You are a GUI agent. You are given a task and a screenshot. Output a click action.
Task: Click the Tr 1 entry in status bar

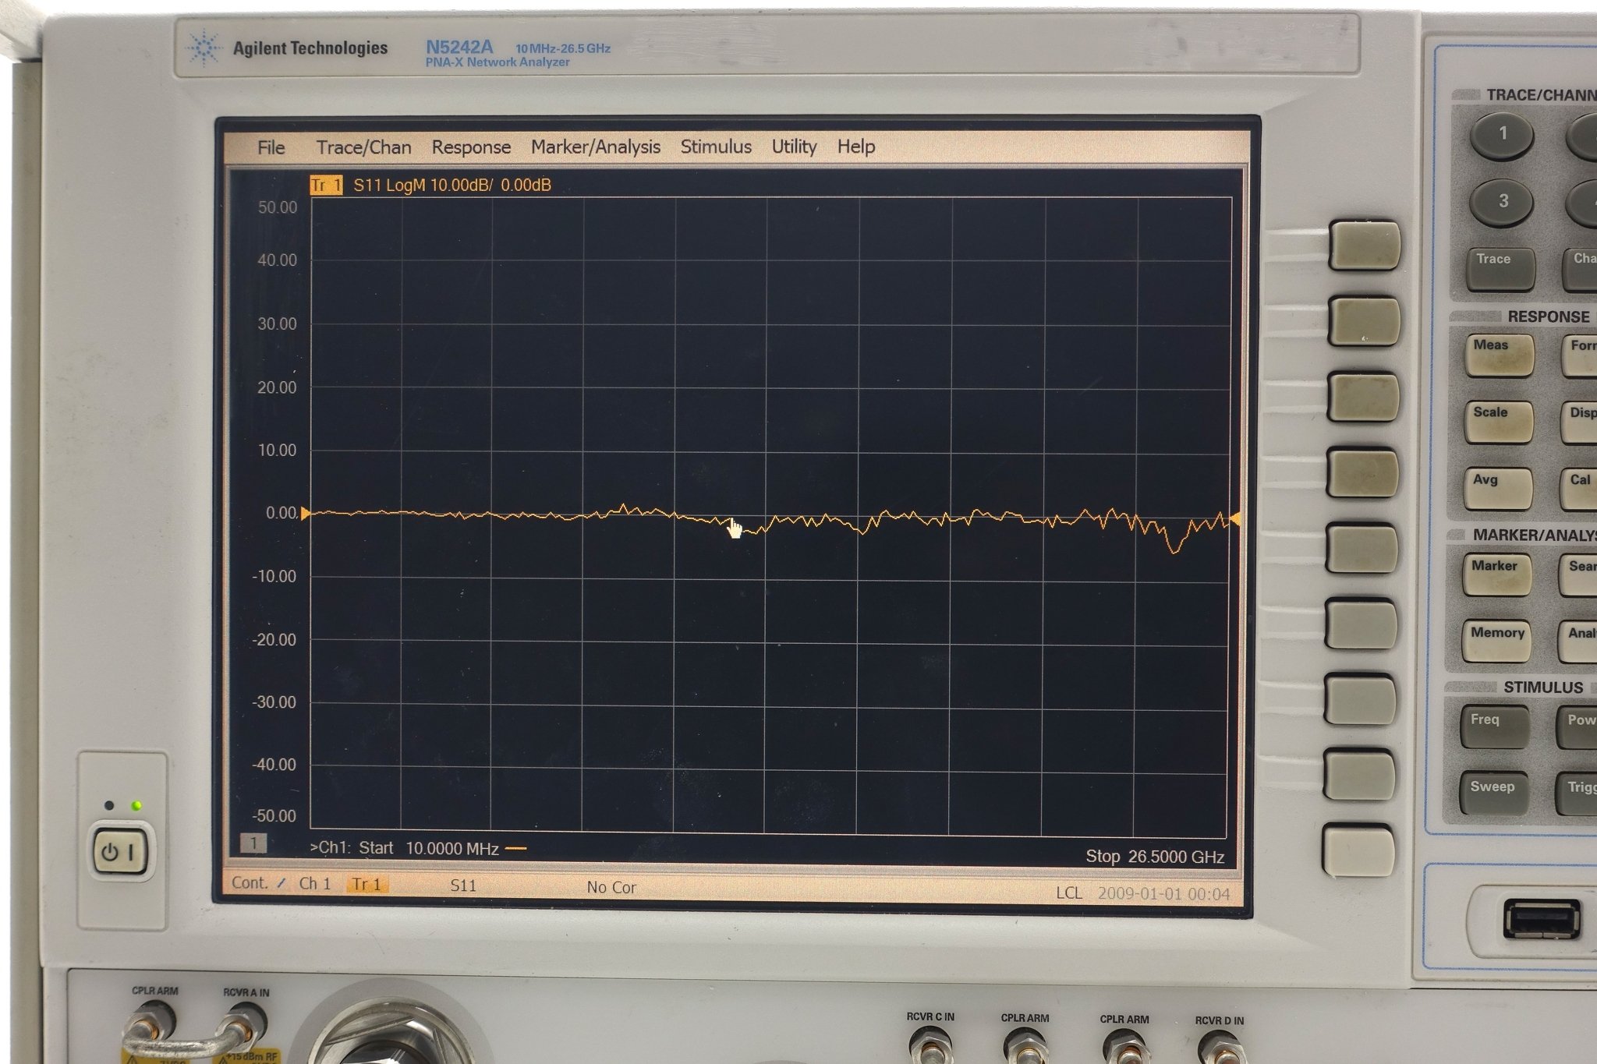click(366, 885)
